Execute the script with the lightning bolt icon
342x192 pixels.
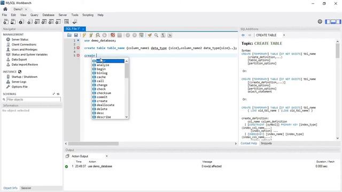(x=84, y=35)
